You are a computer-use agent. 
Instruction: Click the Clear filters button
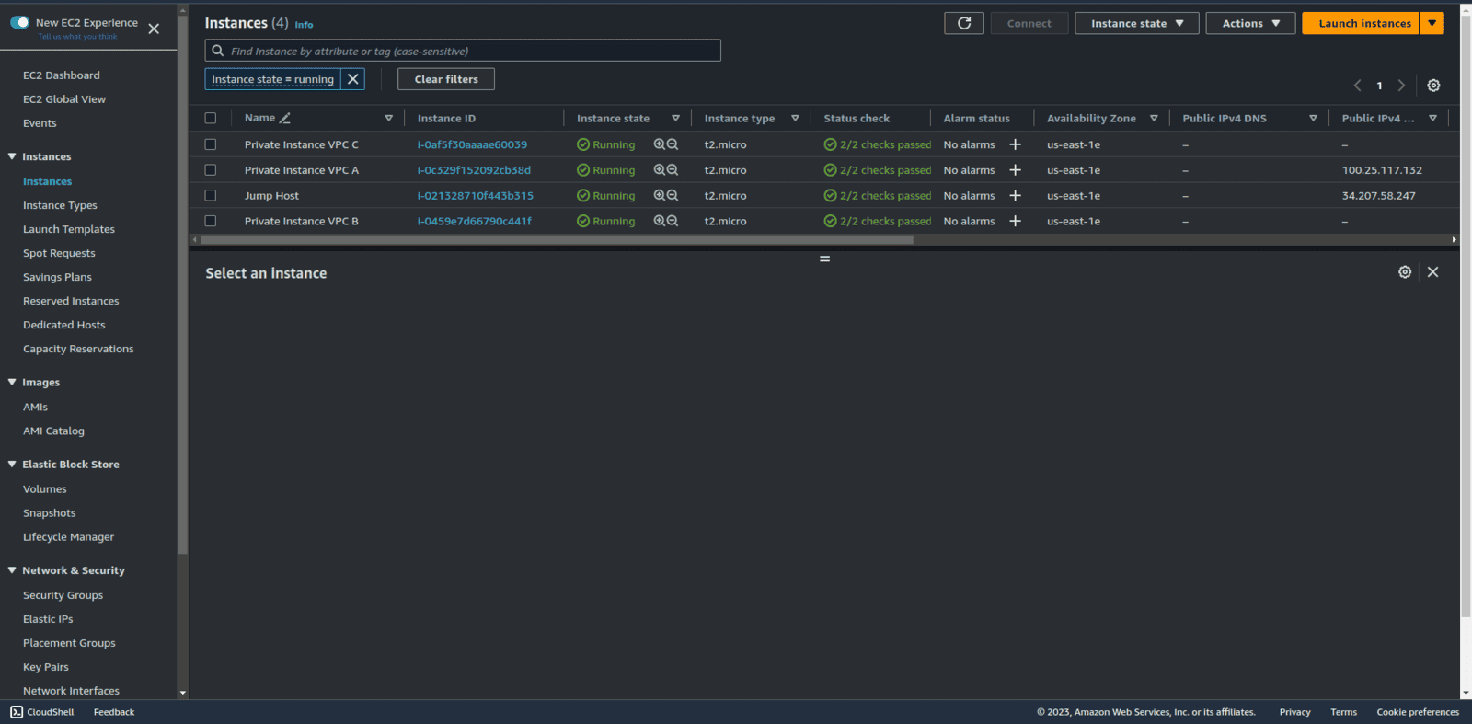click(445, 79)
